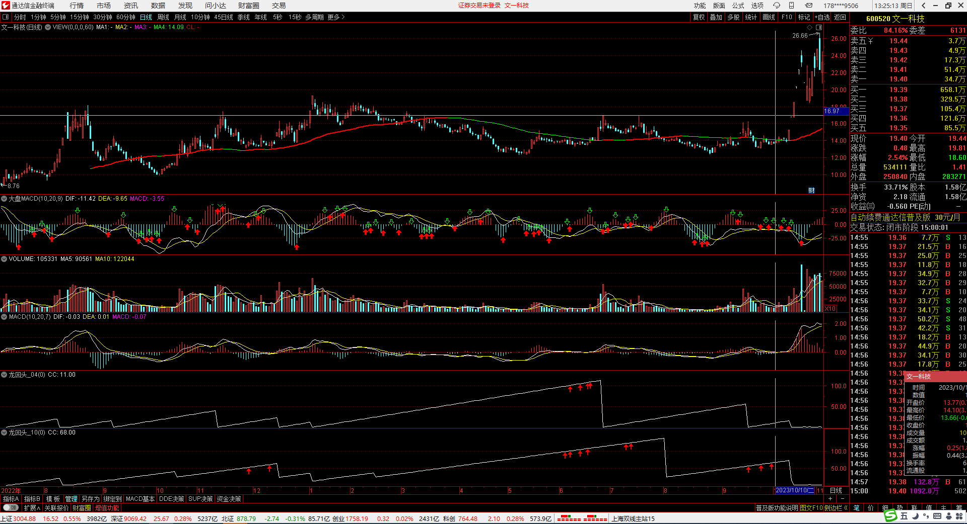Click the Sogou soft keyboard icon
The image size is (967, 524).
pos(937,516)
